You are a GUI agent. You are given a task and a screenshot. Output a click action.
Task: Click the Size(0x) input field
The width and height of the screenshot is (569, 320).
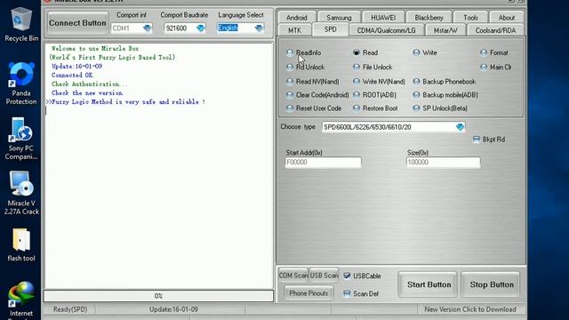(x=443, y=162)
